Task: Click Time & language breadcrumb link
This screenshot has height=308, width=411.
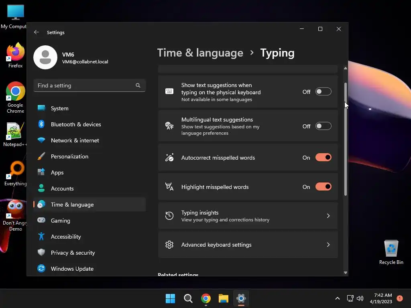Action: (200, 53)
